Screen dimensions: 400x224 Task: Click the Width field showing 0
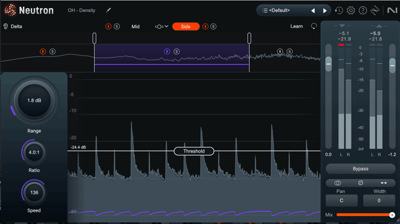(x=379, y=201)
